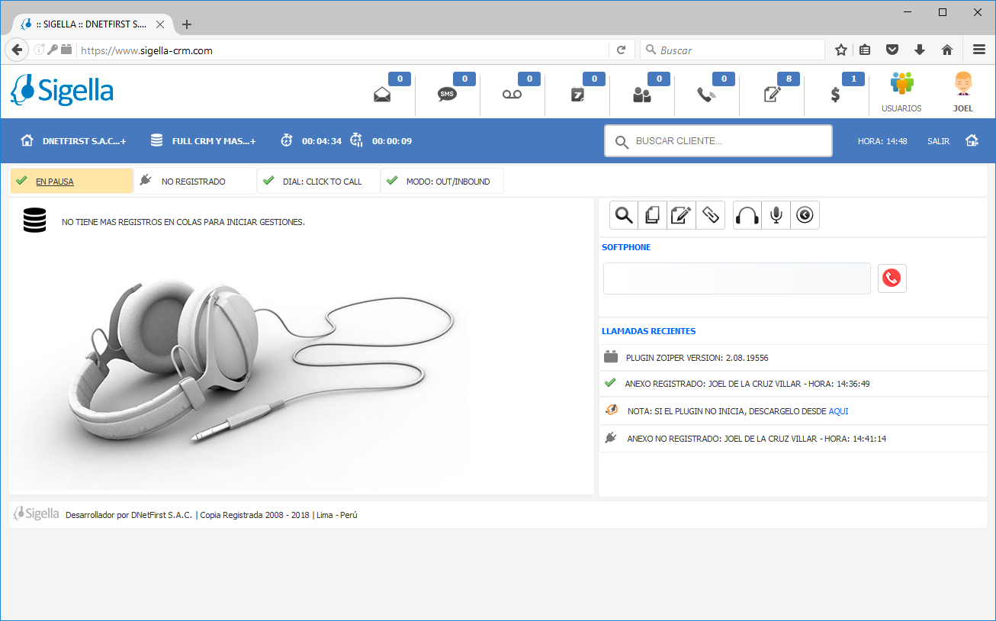Click the headset tool button
The image size is (996, 621).
(x=747, y=215)
